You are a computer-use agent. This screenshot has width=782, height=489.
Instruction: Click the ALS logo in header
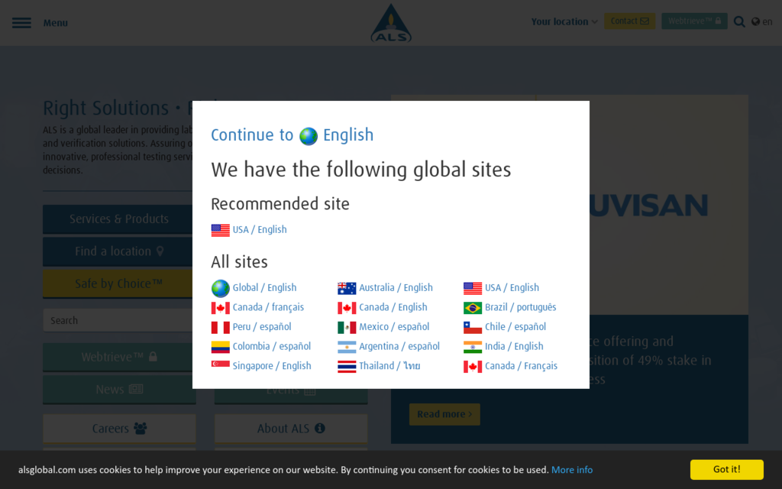(x=391, y=23)
